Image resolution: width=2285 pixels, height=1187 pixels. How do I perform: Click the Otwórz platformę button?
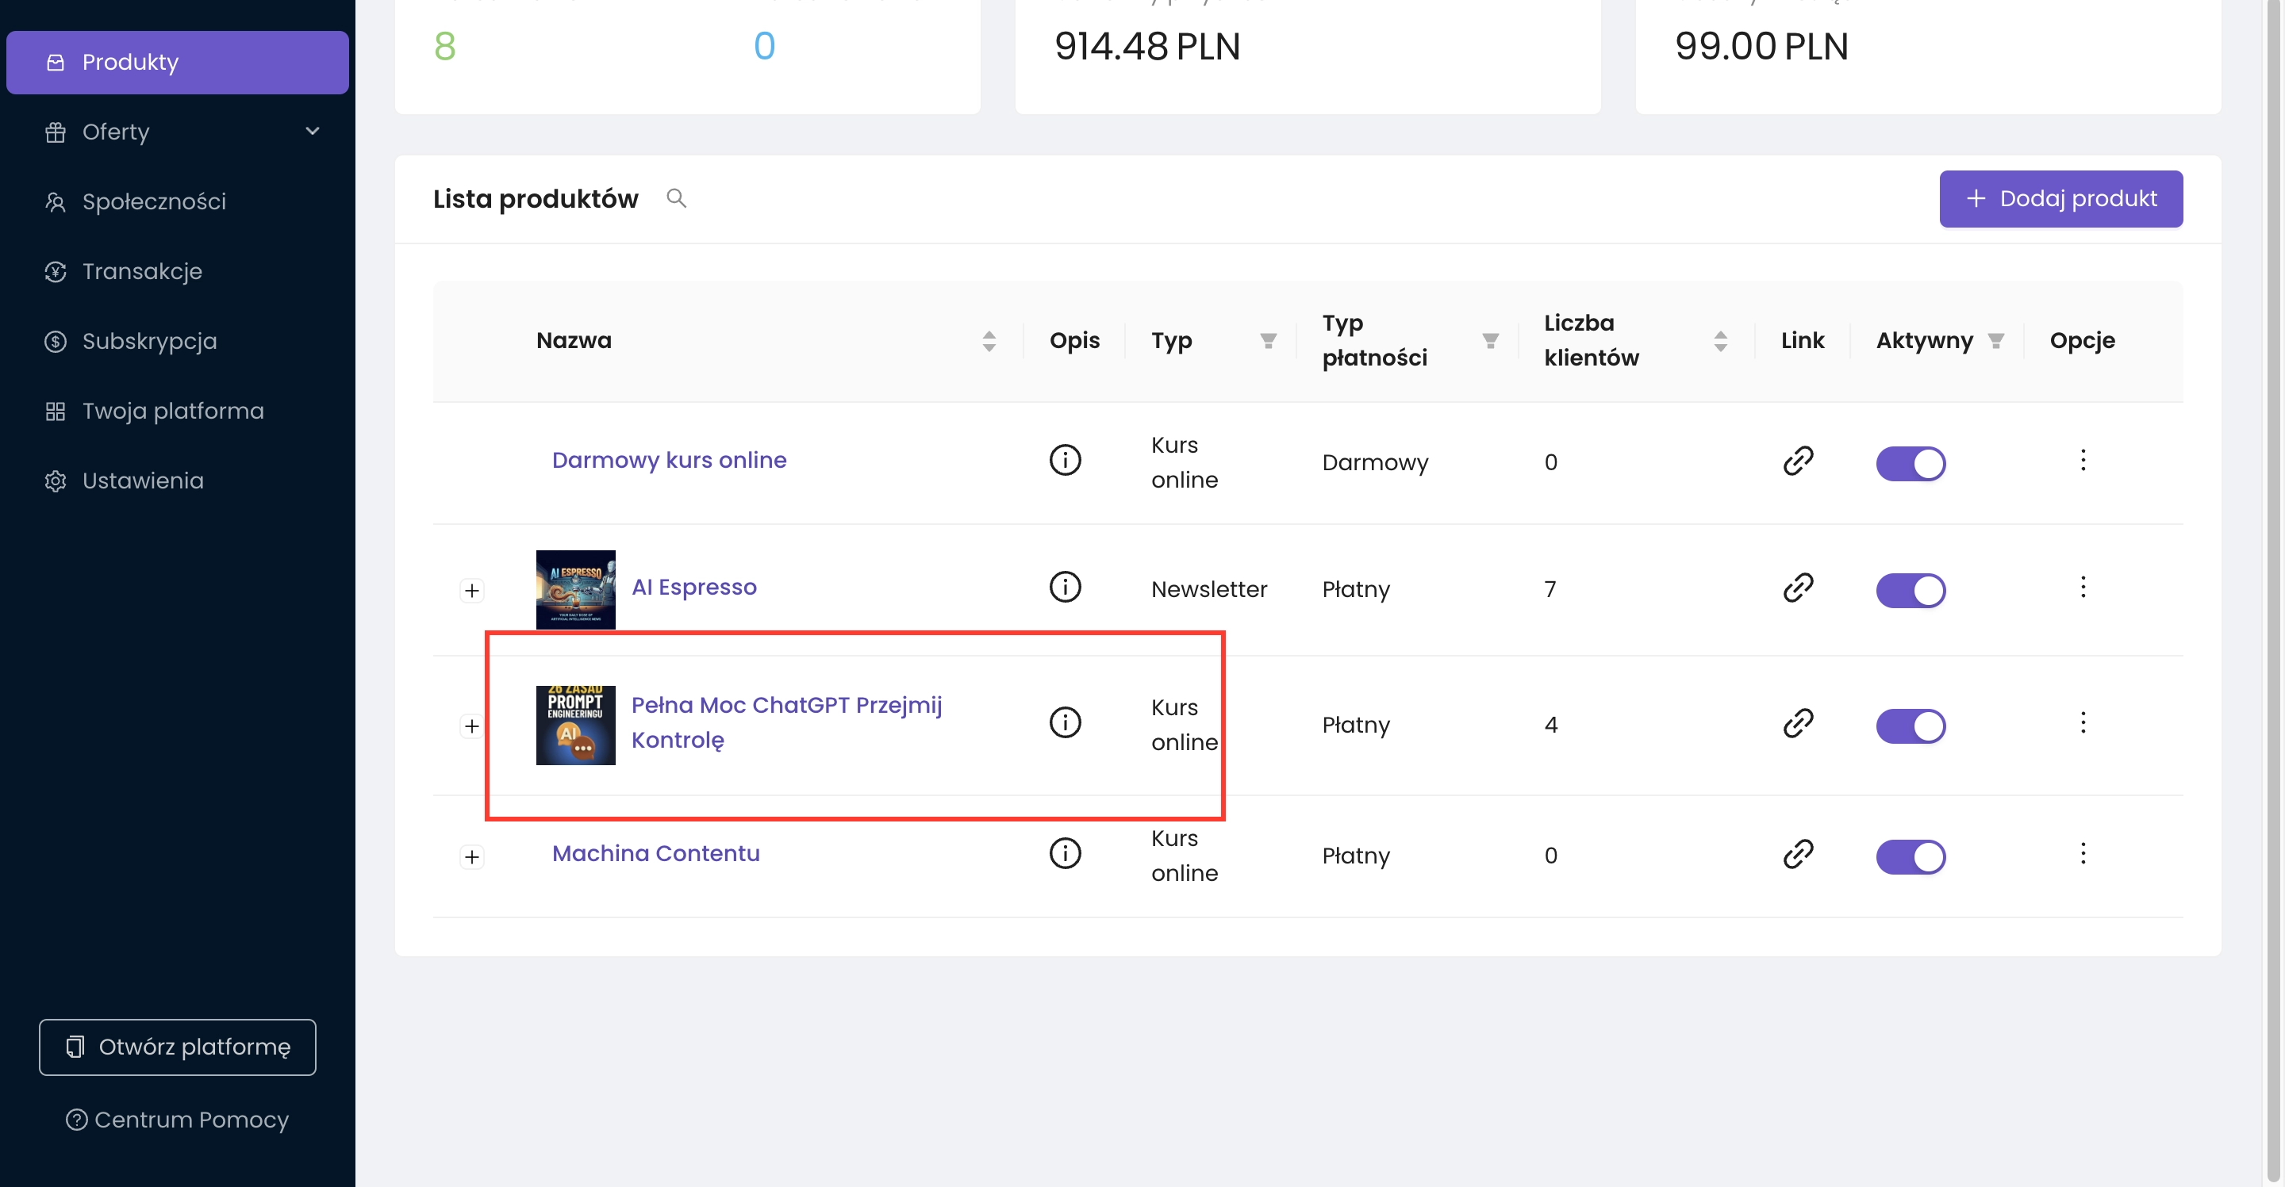pos(178,1047)
